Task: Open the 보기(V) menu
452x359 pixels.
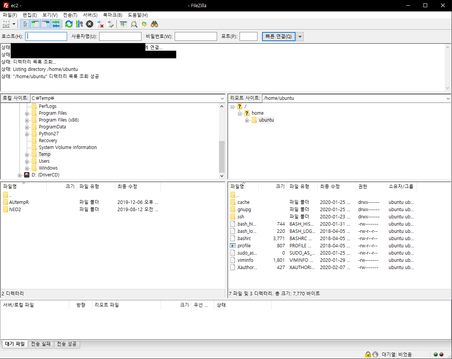Action: coord(50,15)
